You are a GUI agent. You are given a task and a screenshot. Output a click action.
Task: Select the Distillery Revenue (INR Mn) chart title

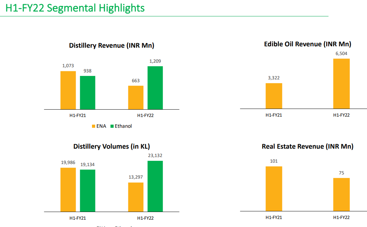point(112,46)
